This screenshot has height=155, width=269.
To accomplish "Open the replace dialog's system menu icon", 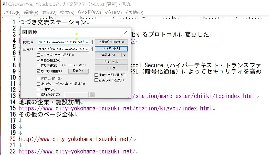I will (25, 32).
